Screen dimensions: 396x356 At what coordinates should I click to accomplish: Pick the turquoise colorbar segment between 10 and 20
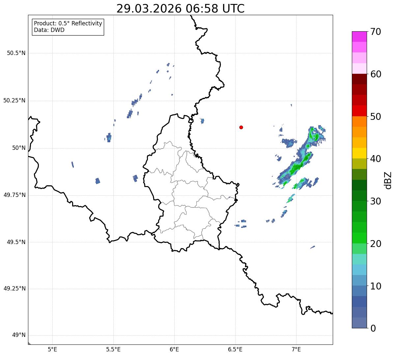pos(359,259)
